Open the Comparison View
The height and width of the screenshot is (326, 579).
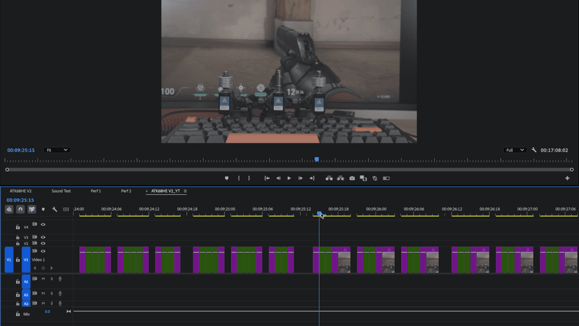[x=364, y=178]
